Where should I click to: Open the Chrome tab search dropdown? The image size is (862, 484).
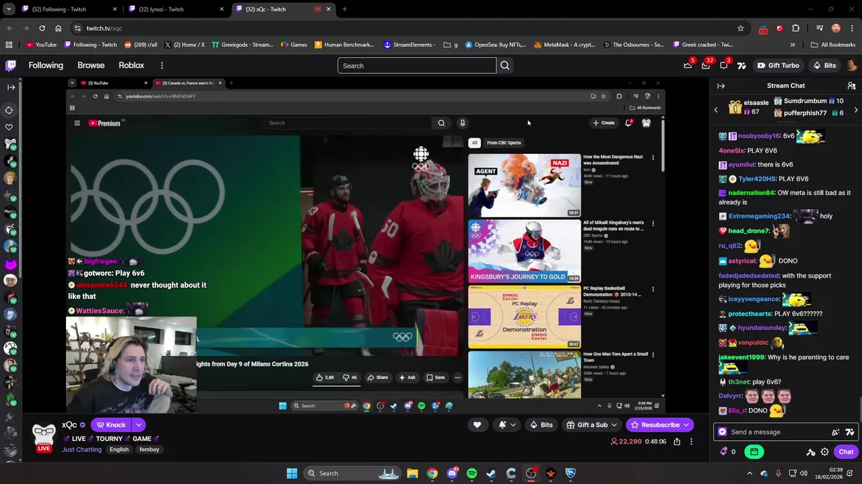9,9
